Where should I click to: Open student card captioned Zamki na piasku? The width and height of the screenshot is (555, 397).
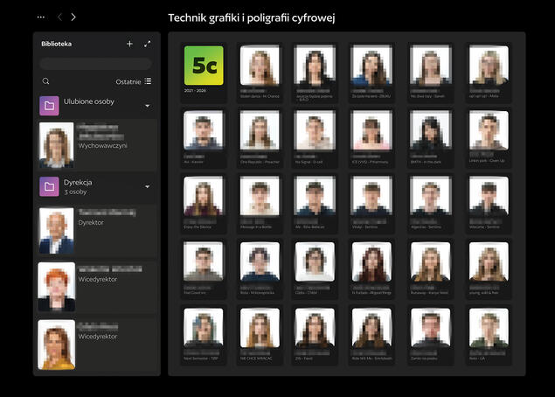pyautogui.click(x=430, y=336)
